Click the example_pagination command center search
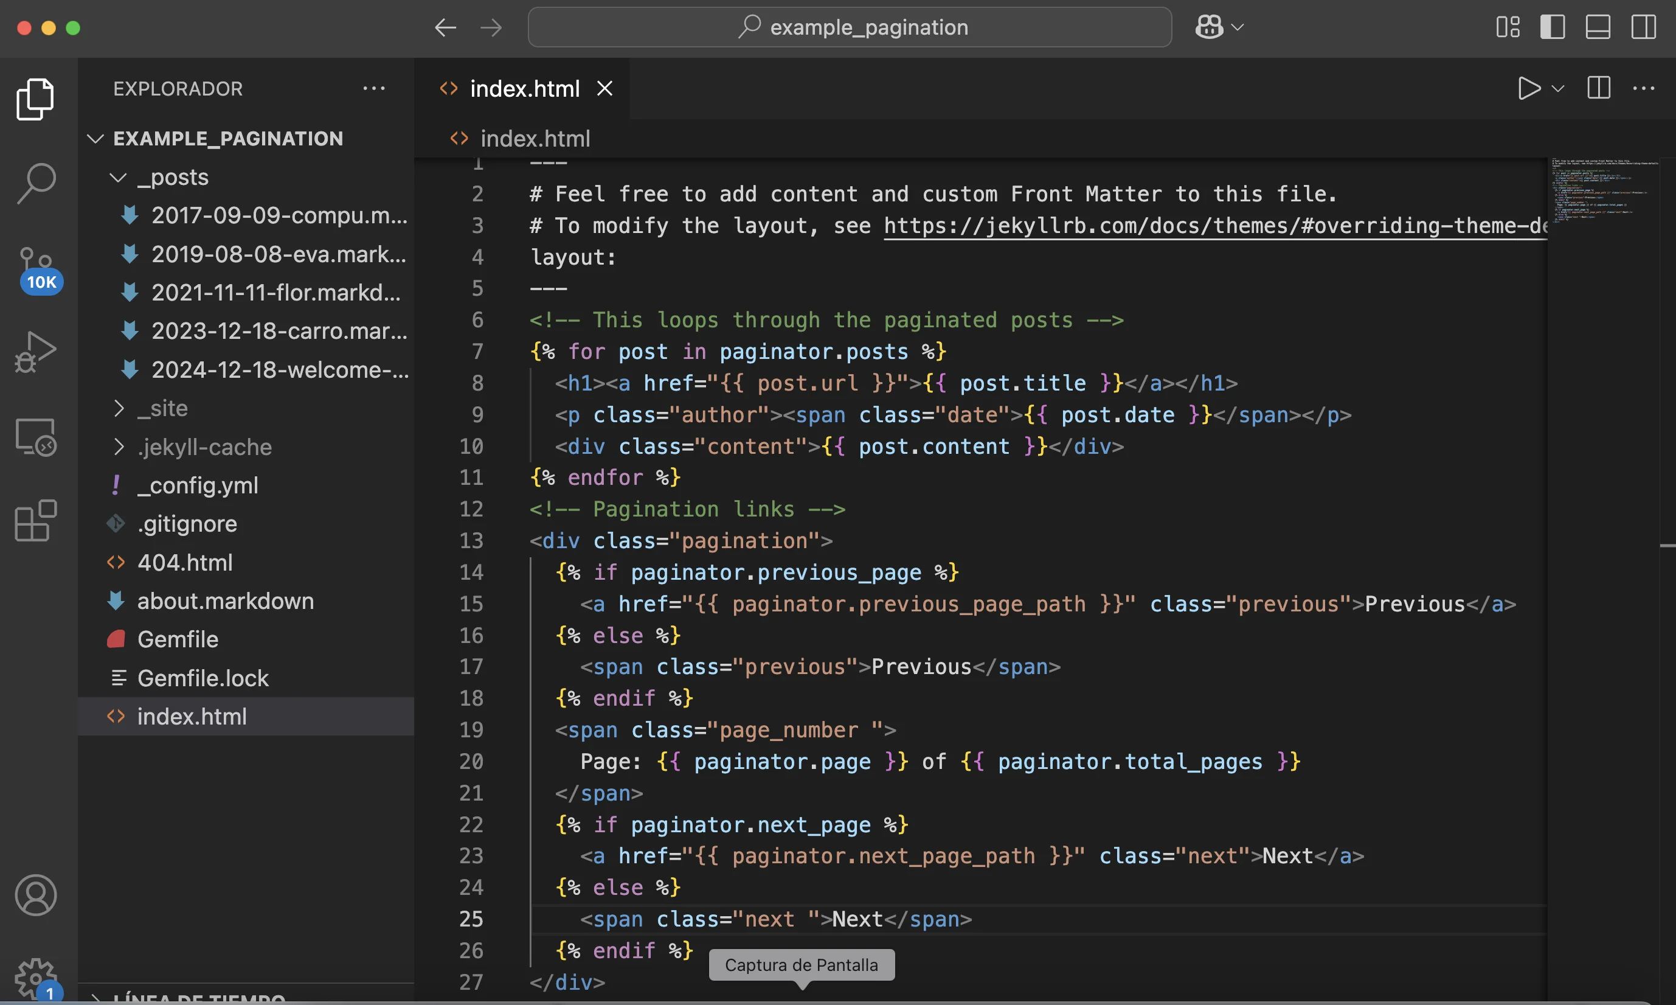The width and height of the screenshot is (1676, 1005). coord(850,28)
